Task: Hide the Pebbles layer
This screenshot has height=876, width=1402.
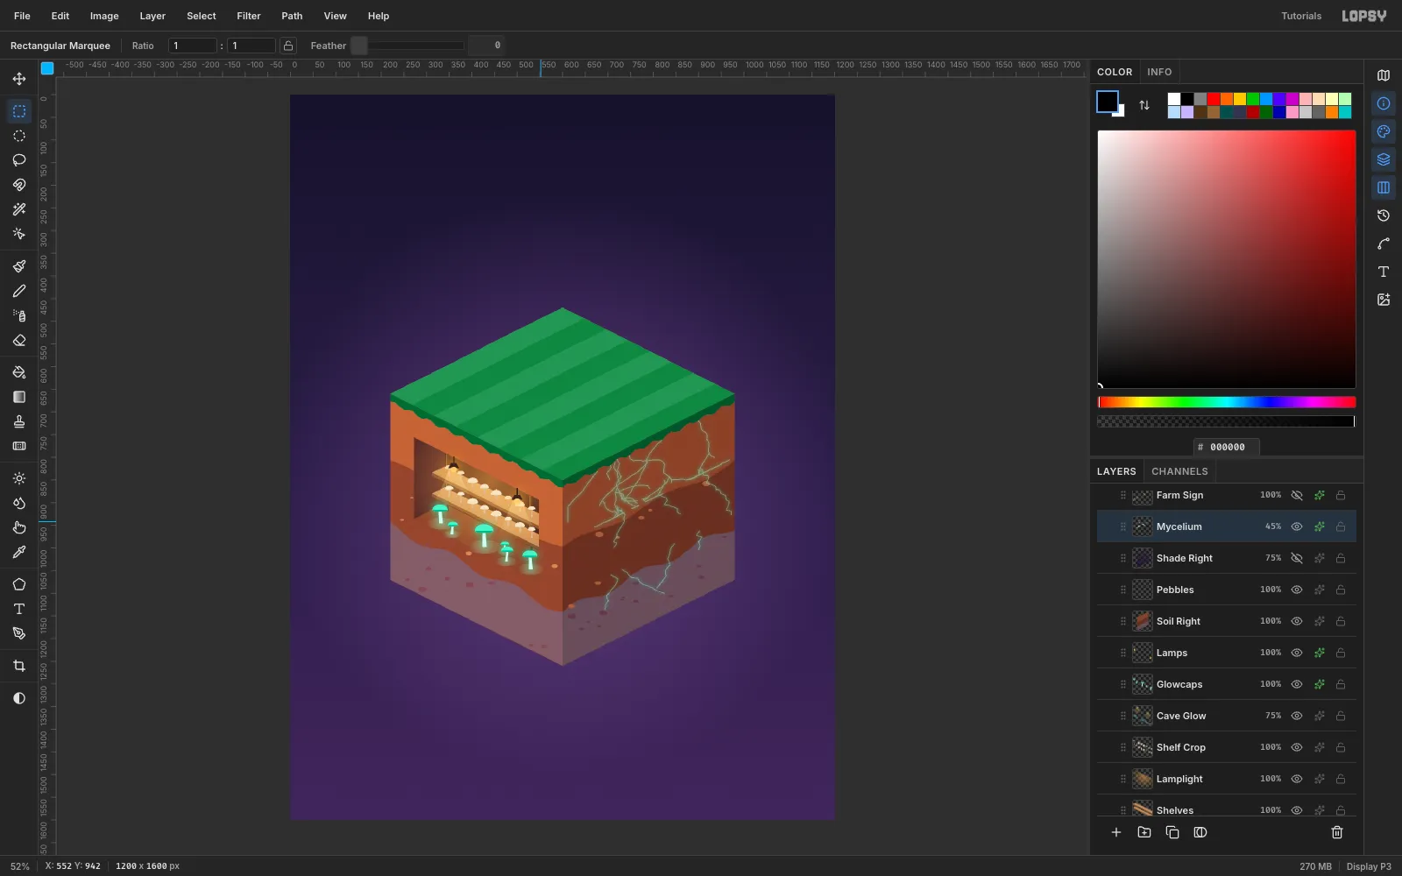Action: pyautogui.click(x=1297, y=590)
